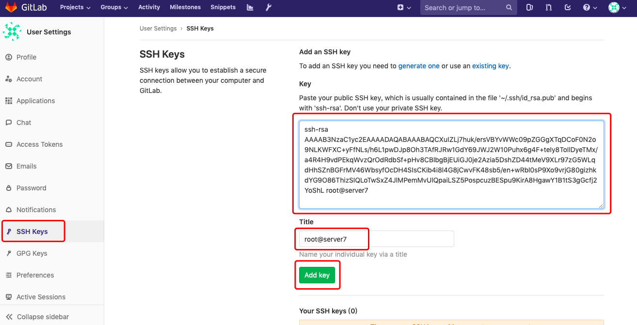Open the new item plus dropdown
637x325 pixels.
tap(404, 7)
